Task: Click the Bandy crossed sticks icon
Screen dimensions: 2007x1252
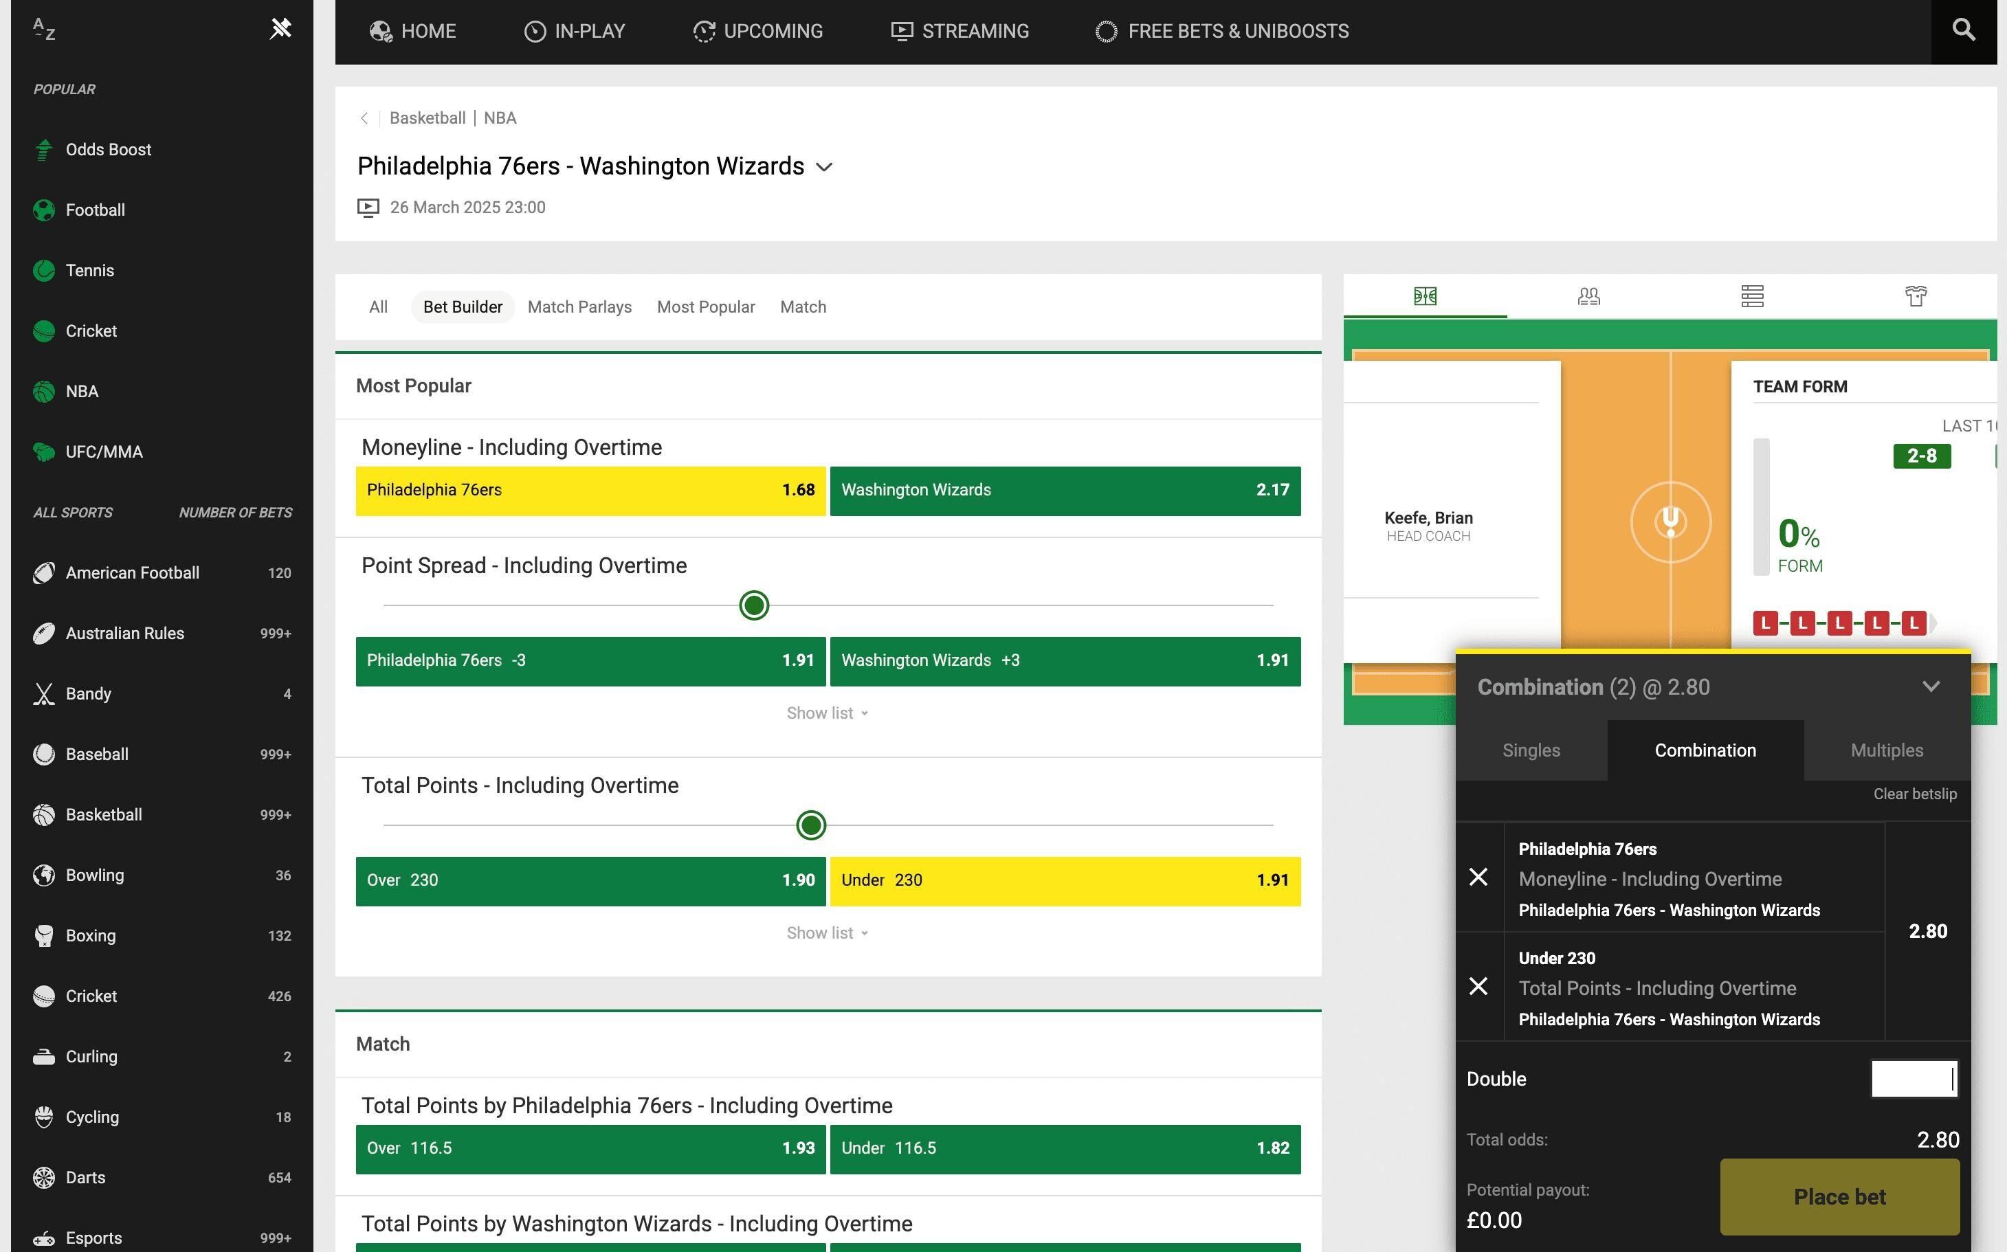Action: coord(44,694)
